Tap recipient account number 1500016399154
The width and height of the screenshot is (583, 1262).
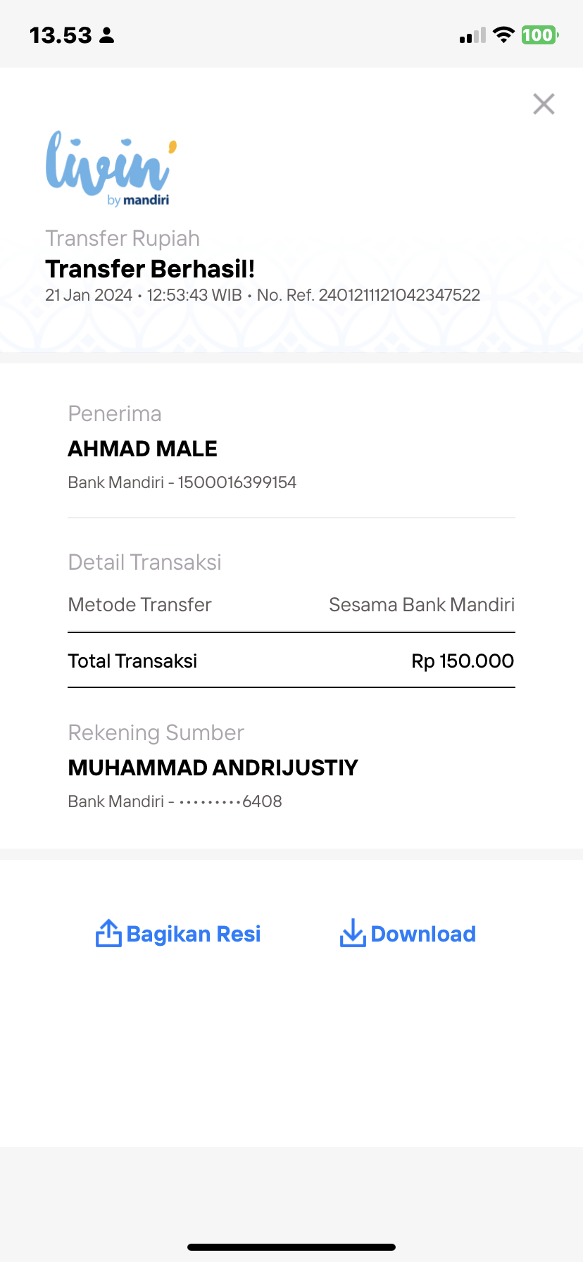pyautogui.click(x=237, y=482)
